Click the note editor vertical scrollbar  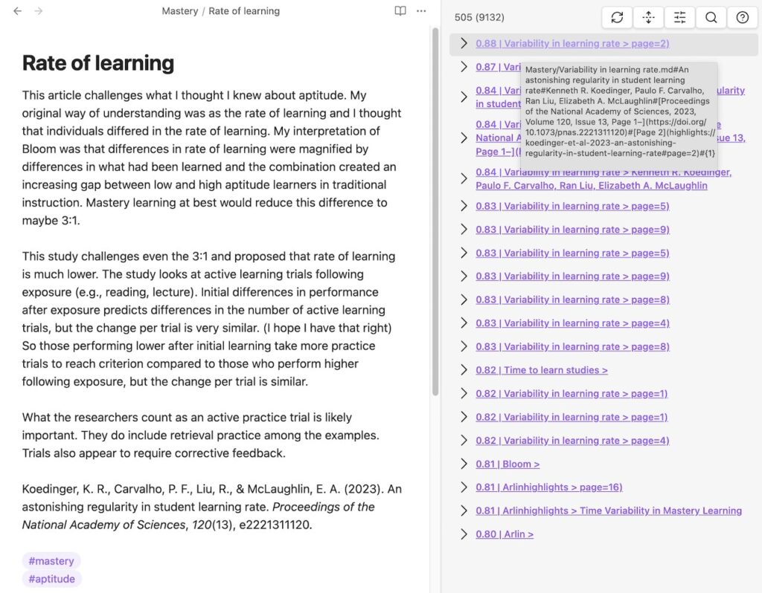click(x=435, y=211)
